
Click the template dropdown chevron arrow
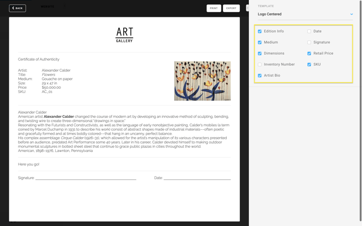pyautogui.click(x=351, y=14)
